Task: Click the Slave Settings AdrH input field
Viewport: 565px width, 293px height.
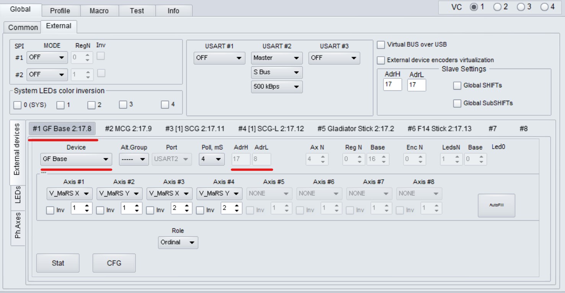Action: click(392, 85)
